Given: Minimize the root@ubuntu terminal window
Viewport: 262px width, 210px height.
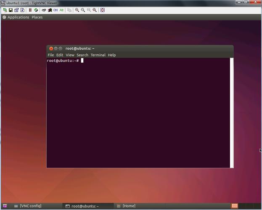Looking at the screenshot, I should click(56, 48).
